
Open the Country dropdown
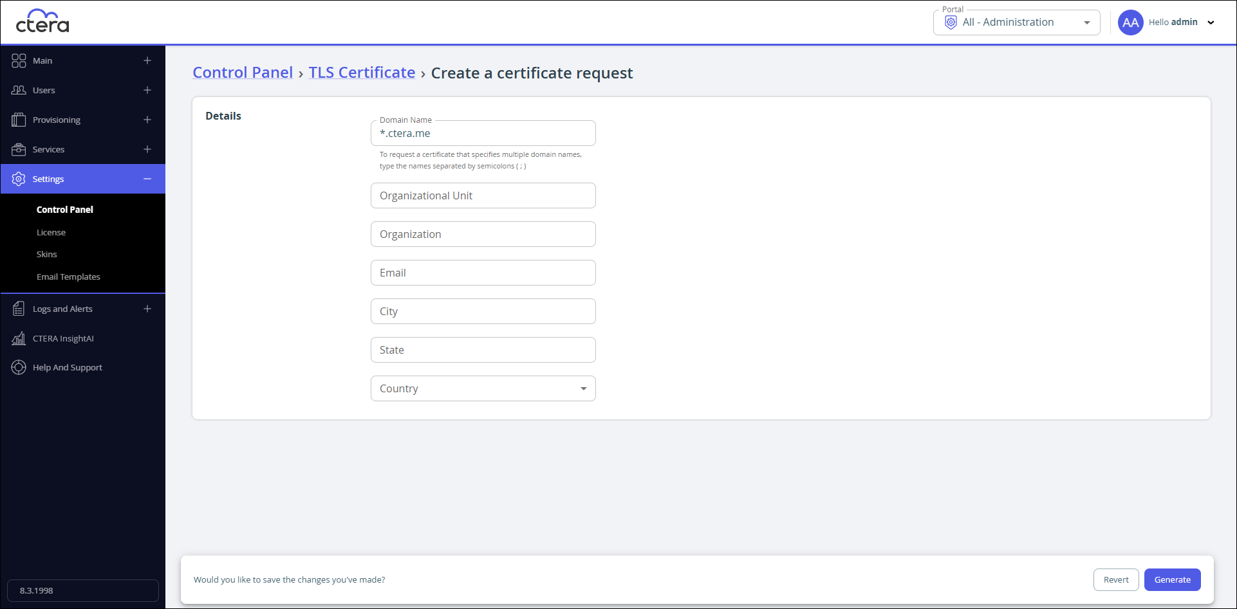pyautogui.click(x=483, y=388)
